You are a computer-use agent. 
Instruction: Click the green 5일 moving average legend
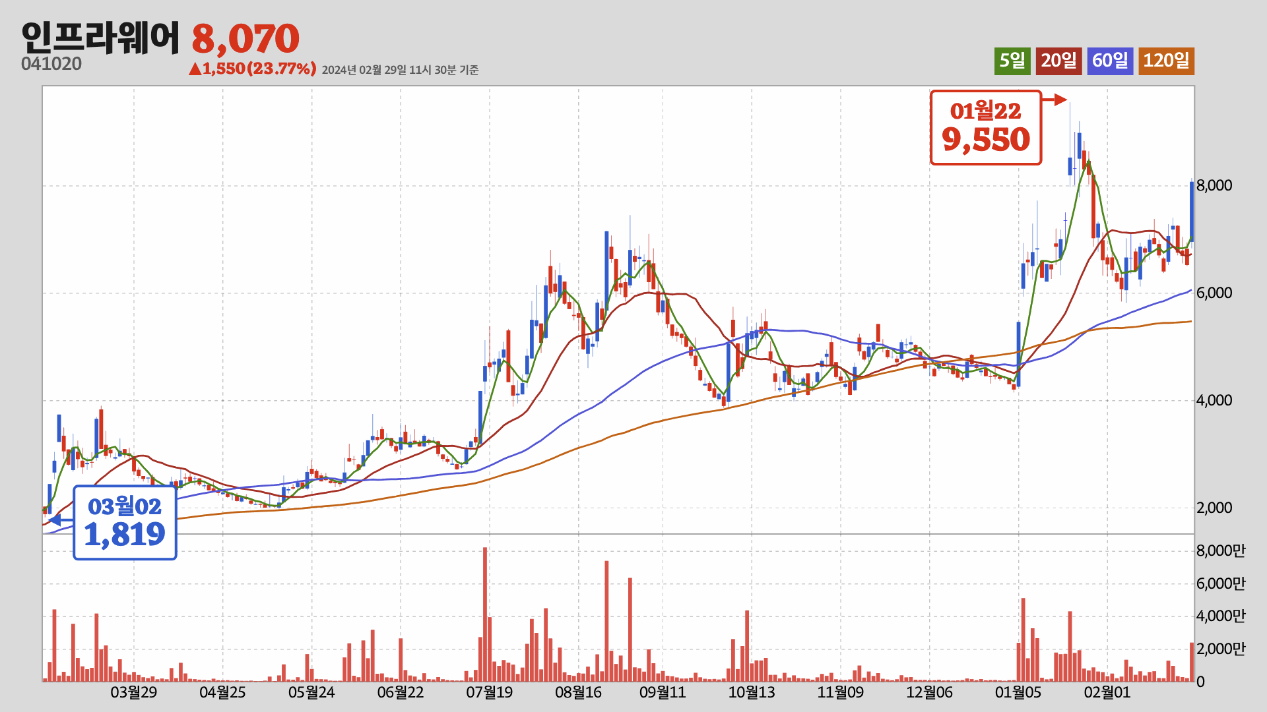coord(1012,61)
